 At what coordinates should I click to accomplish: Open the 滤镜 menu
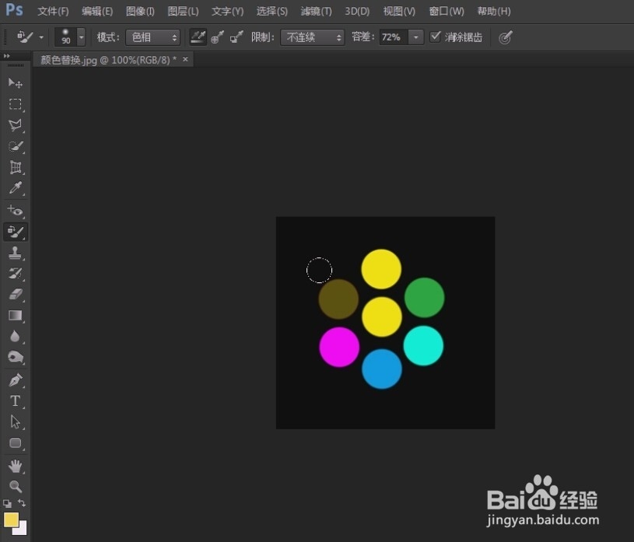(315, 11)
